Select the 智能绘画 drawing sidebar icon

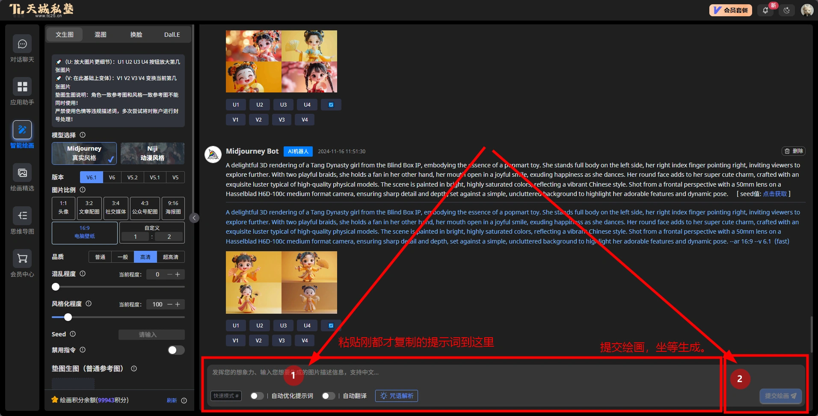tap(22, 130)
